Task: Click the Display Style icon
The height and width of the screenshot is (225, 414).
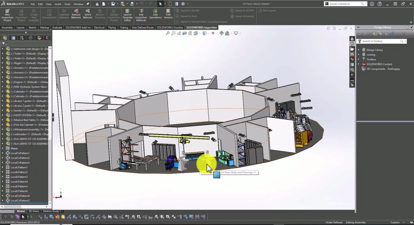Action: [204, 33]
